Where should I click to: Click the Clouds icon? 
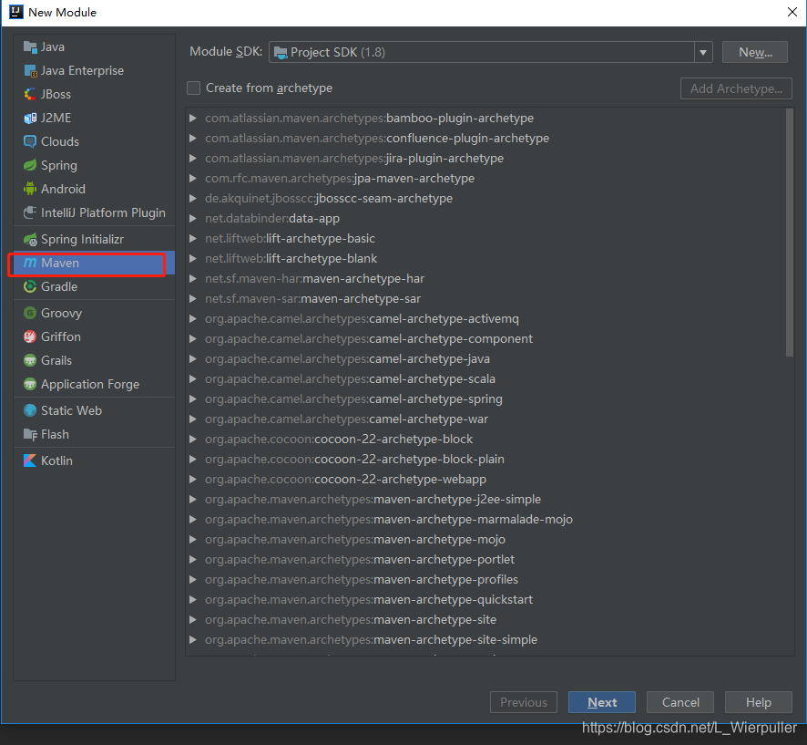click(x=30, y=141)
